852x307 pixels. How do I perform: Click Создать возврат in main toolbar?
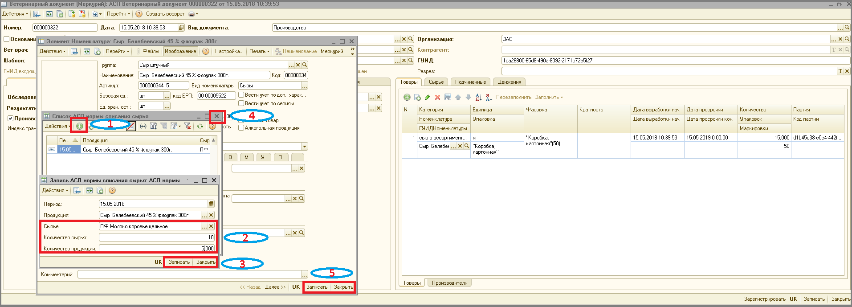[x=165, y=14]
